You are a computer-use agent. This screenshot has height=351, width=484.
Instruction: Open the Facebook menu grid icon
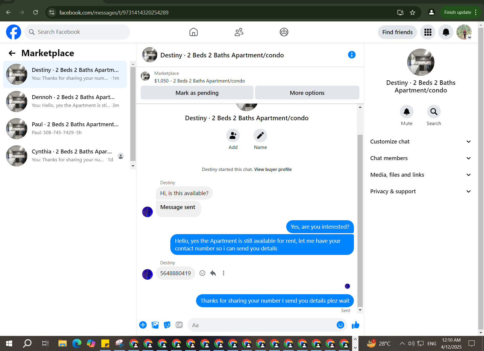(x=428, y=32)
